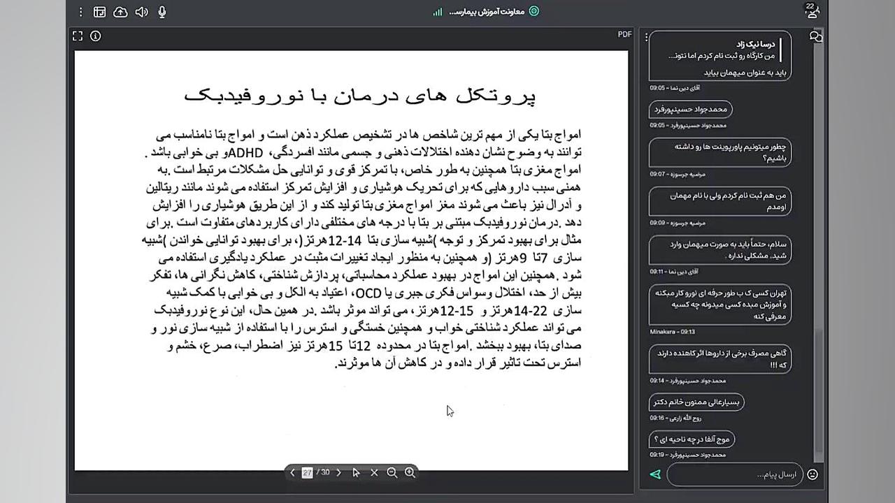895x503 pixels.
Task: Click the PDF label badge
Action: [624, 34]
